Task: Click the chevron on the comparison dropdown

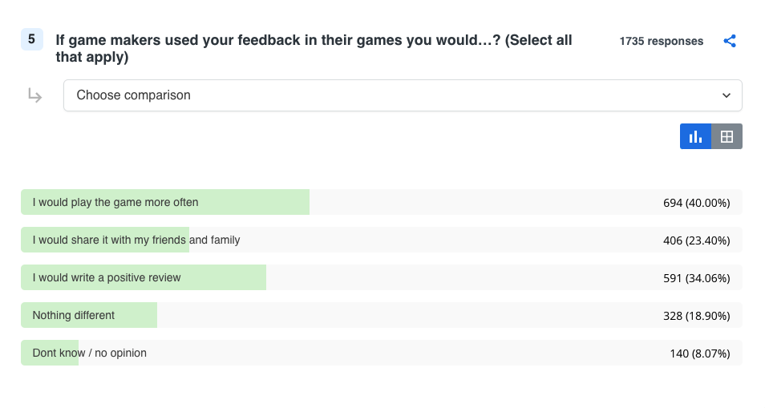Action: click(727, 95)
